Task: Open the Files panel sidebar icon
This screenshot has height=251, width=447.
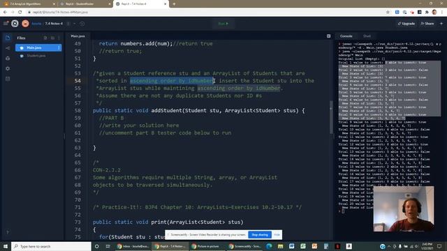Action: click(x=8, y=38)
